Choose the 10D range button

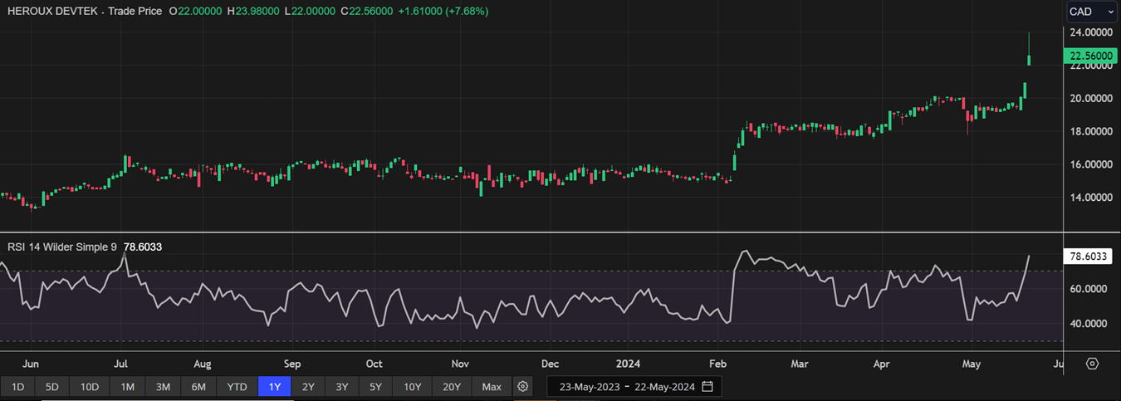tap(89, 387)
